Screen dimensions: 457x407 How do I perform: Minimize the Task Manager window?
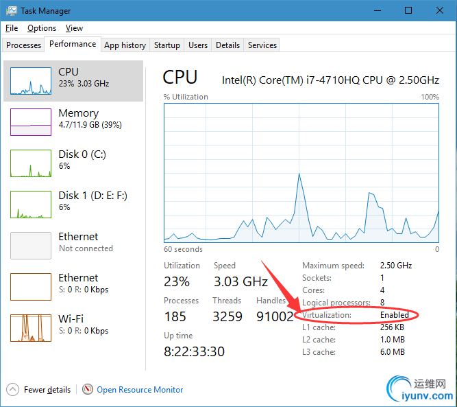(378, 11)
